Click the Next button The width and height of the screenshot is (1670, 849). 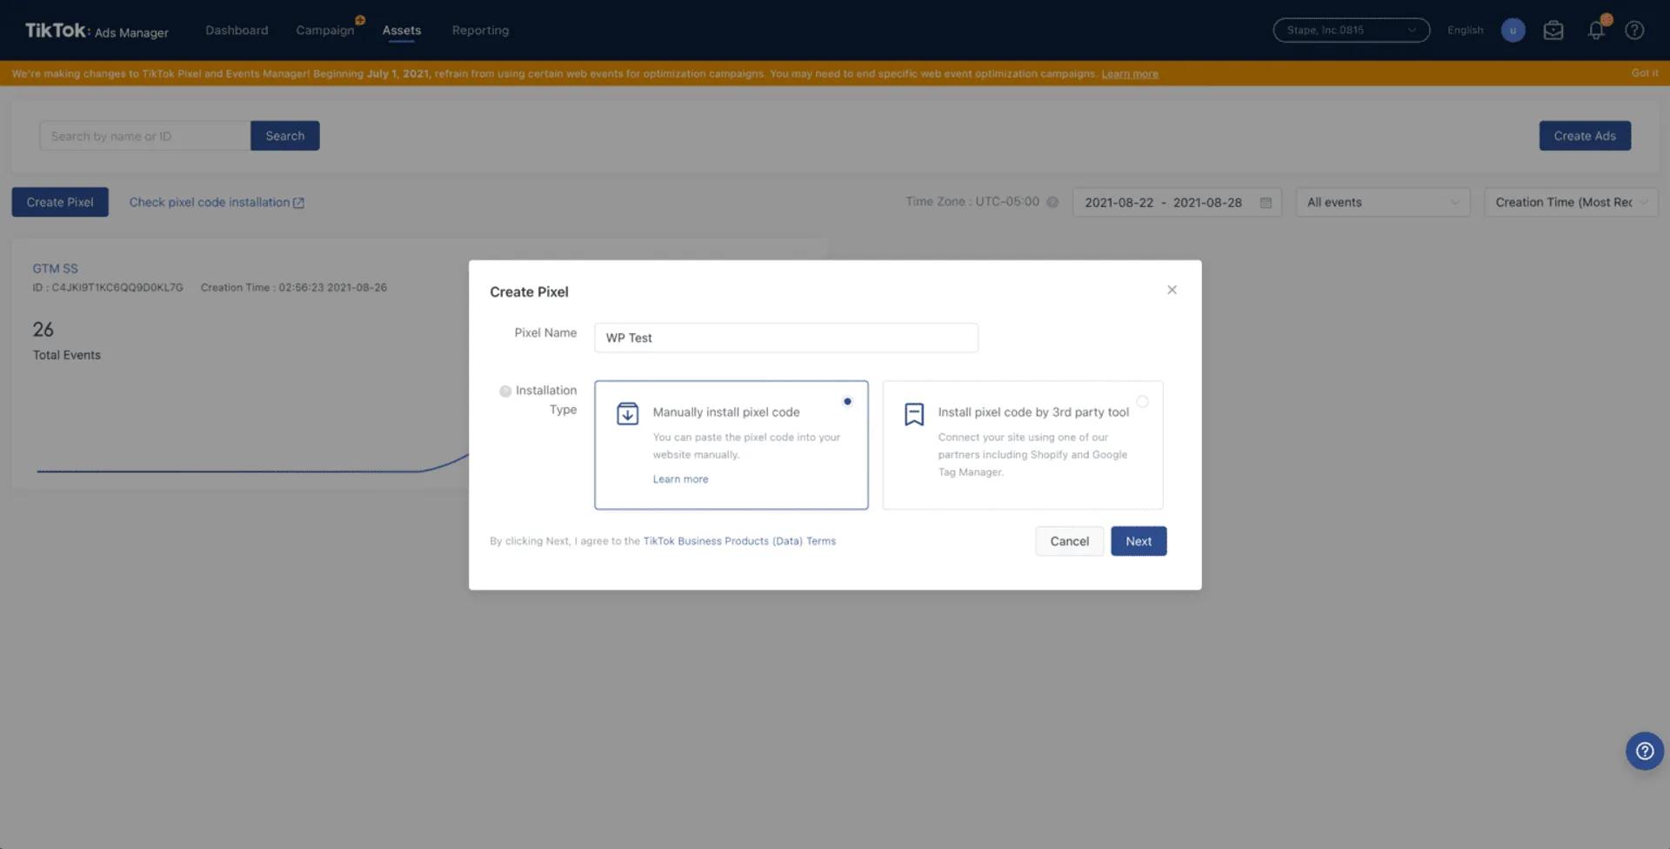(1139, 541)
